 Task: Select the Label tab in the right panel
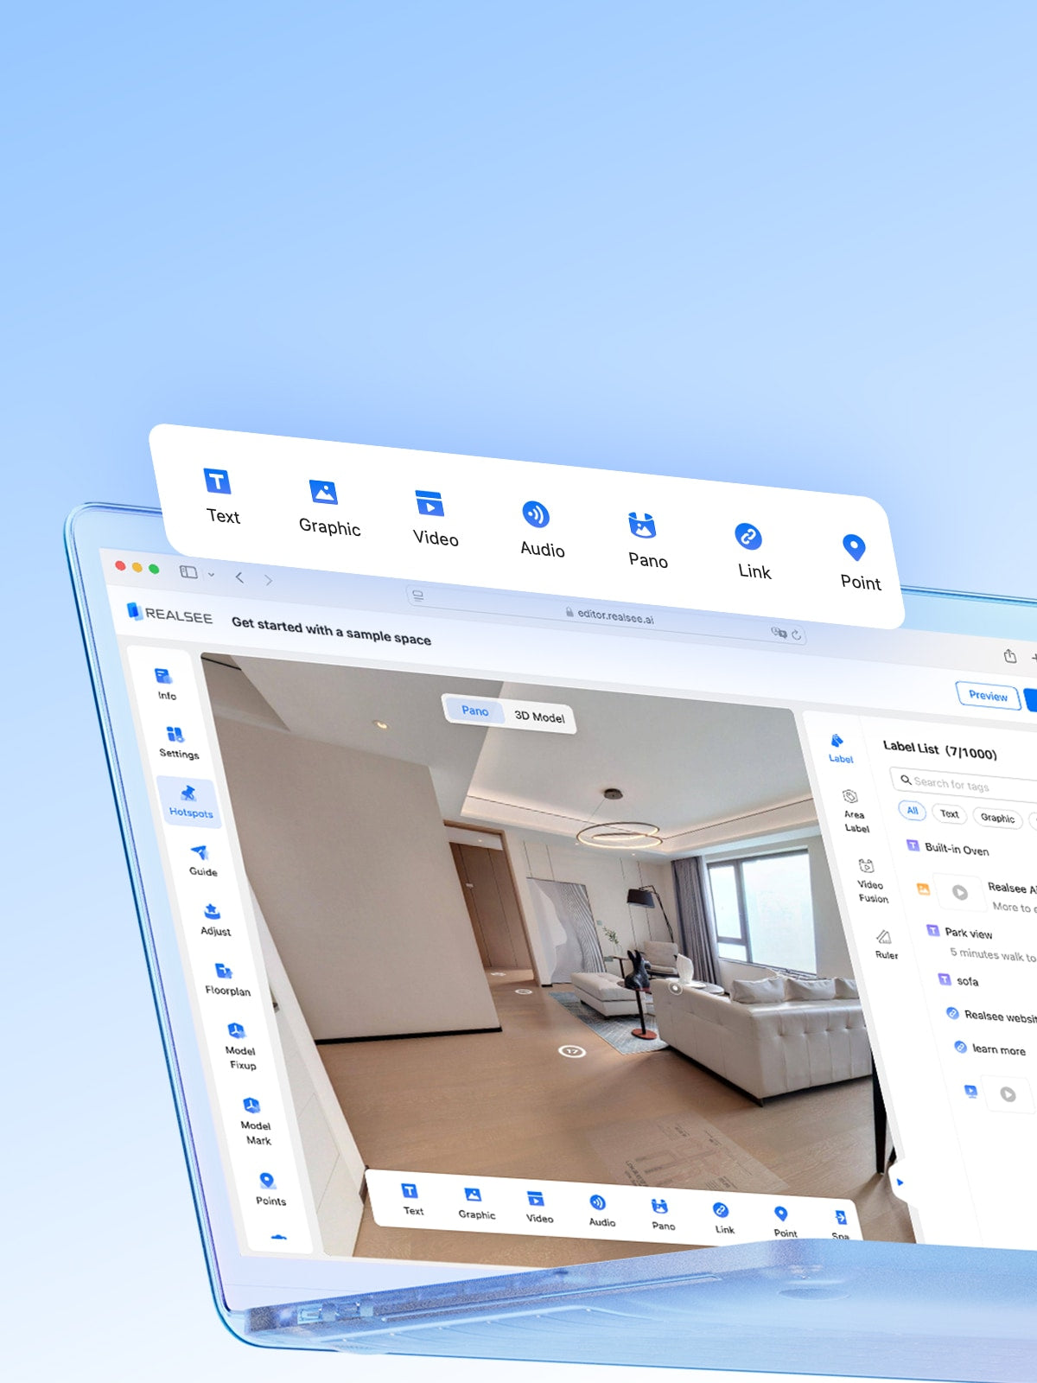click(x=839, y=749)
